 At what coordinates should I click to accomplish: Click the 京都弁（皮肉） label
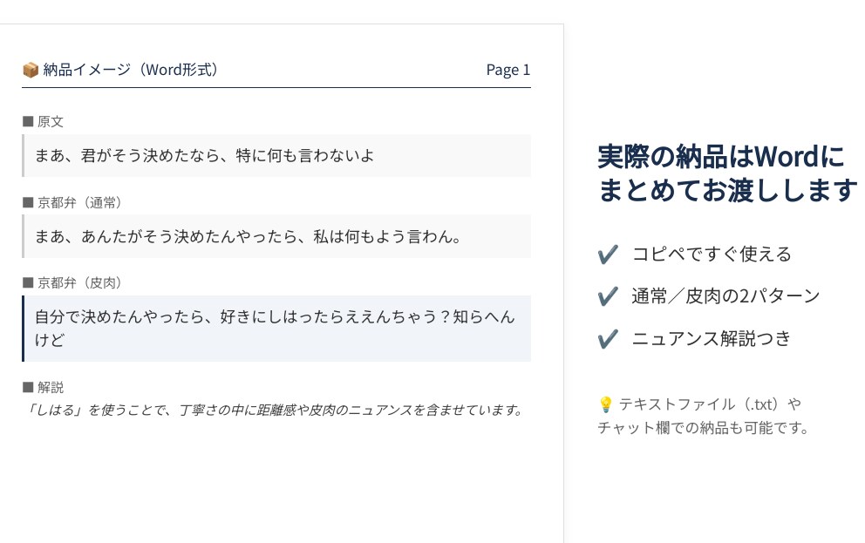(x=80, y=282)
